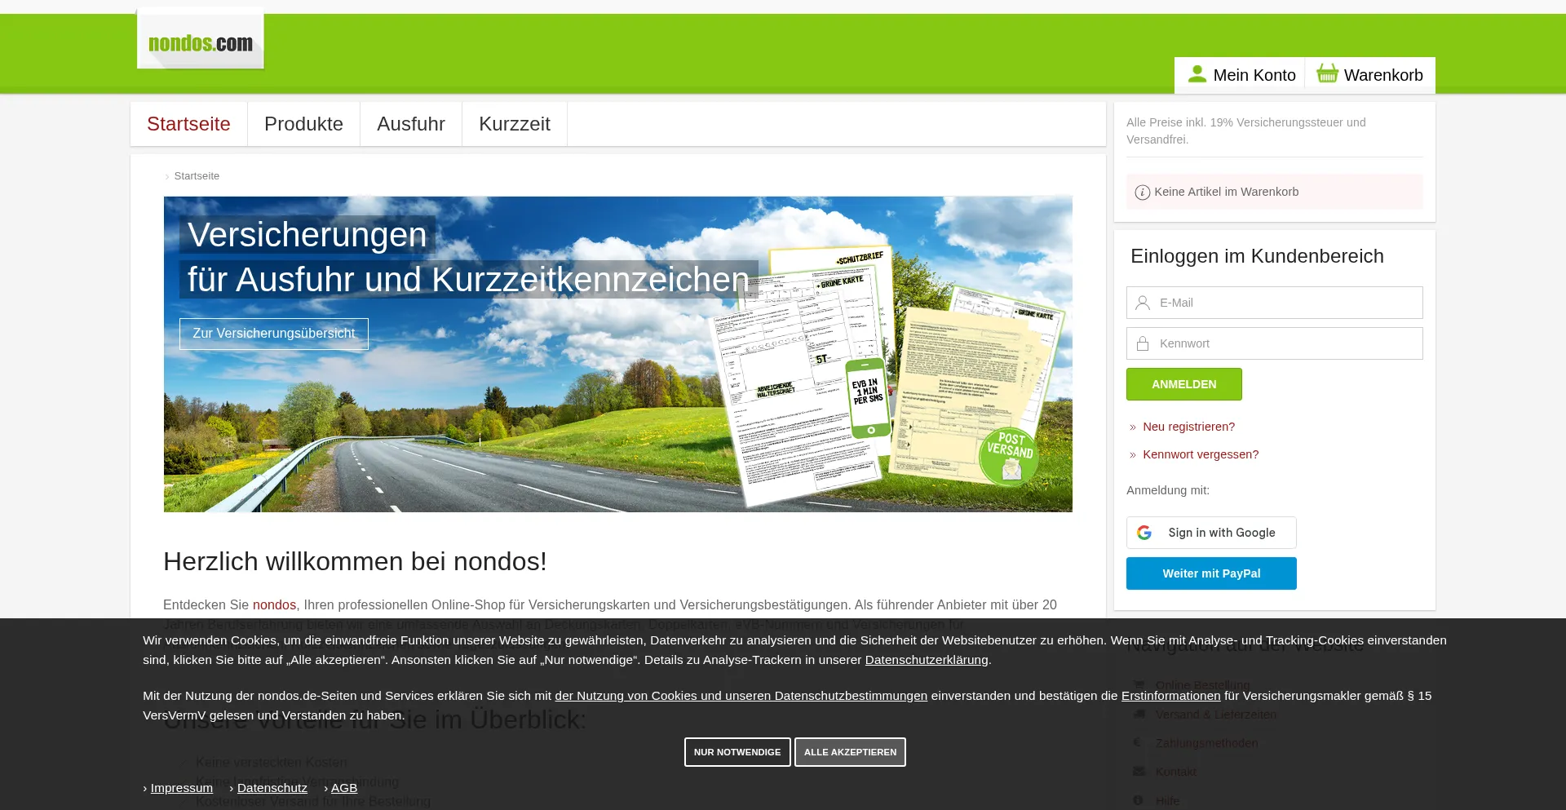
Task: Open the Produkte menu item
Action: pyautogui.click(x=303, y=124)
